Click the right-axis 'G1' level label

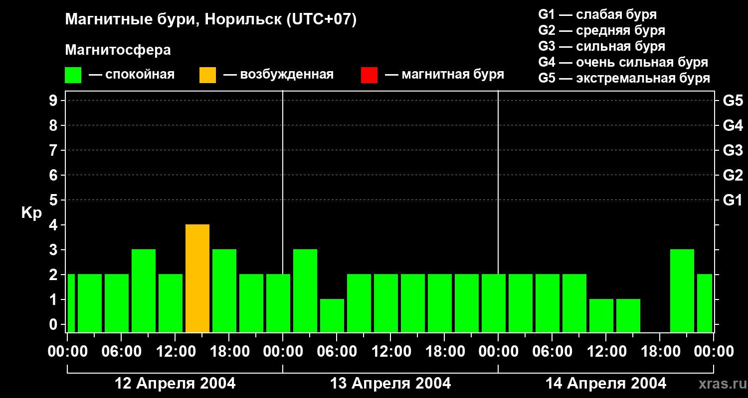[x=733, y=200]
